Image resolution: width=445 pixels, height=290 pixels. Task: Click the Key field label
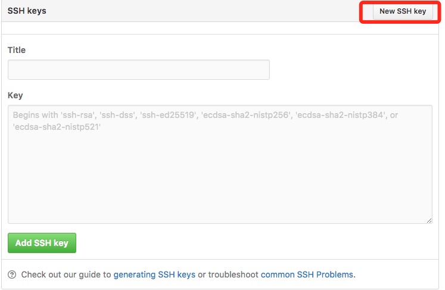coord(15,95)
